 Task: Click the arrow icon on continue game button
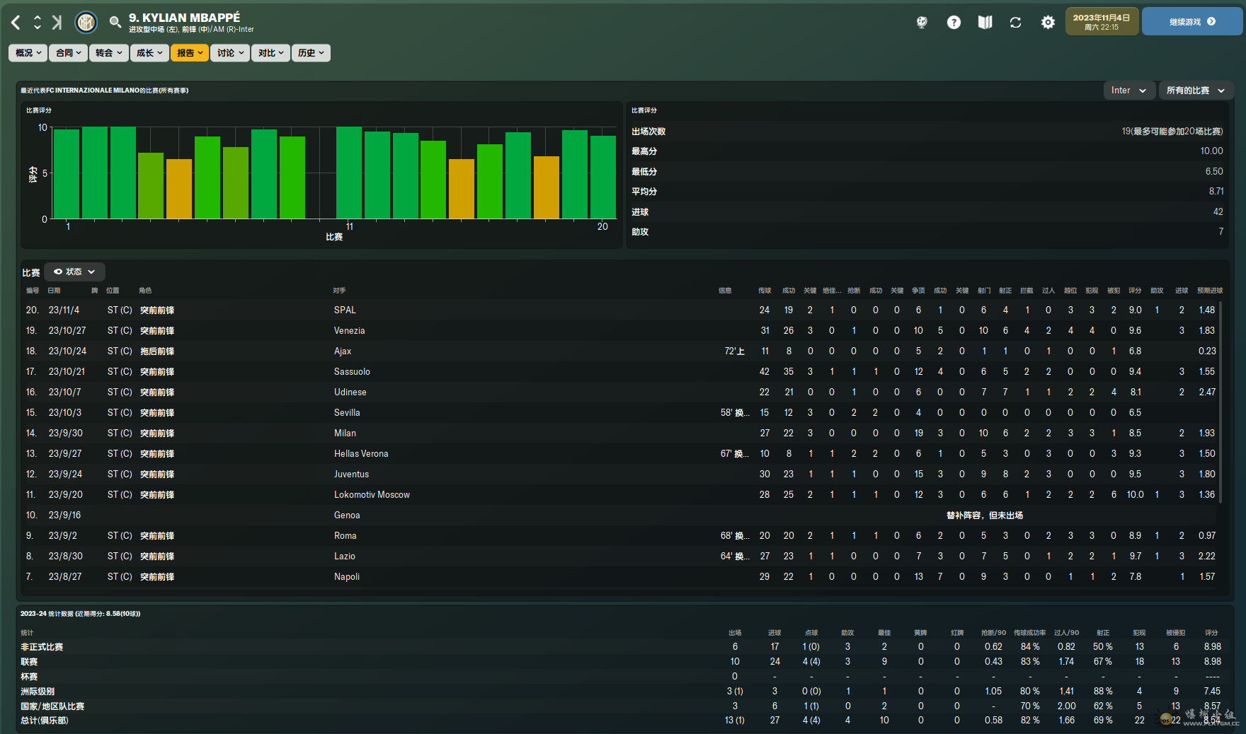pyautogui.click(x=1211, y=22)
